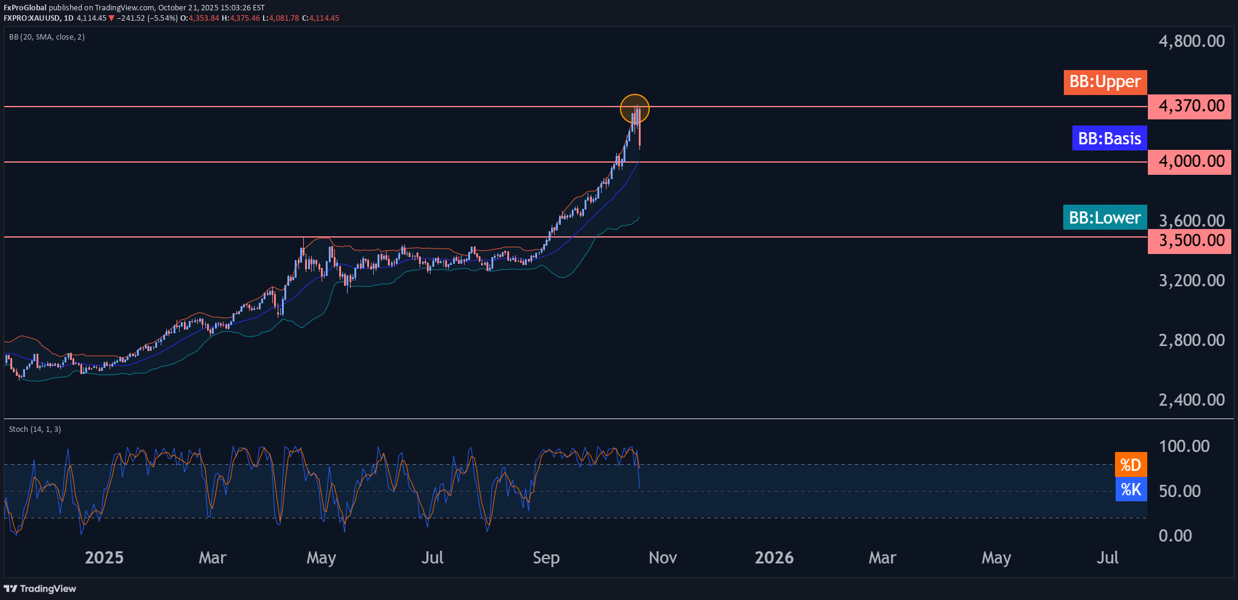Select the teal BB:Lower label tag

point(1105,217)
